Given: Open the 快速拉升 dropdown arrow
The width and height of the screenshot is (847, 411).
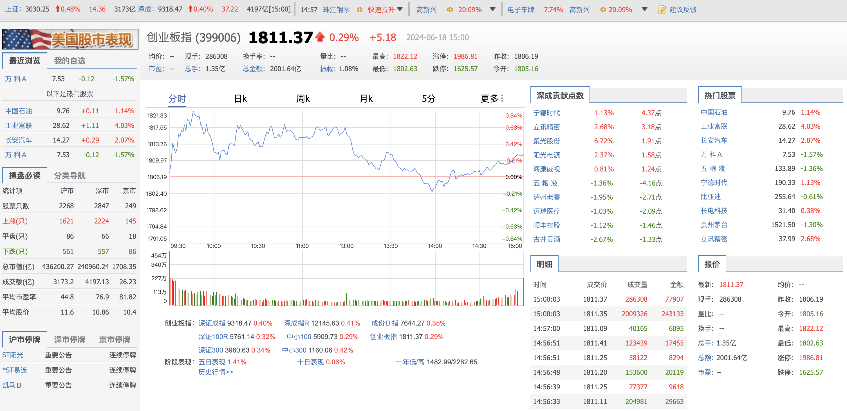Looking at the screenshot, I should click(x=400, y=9).
